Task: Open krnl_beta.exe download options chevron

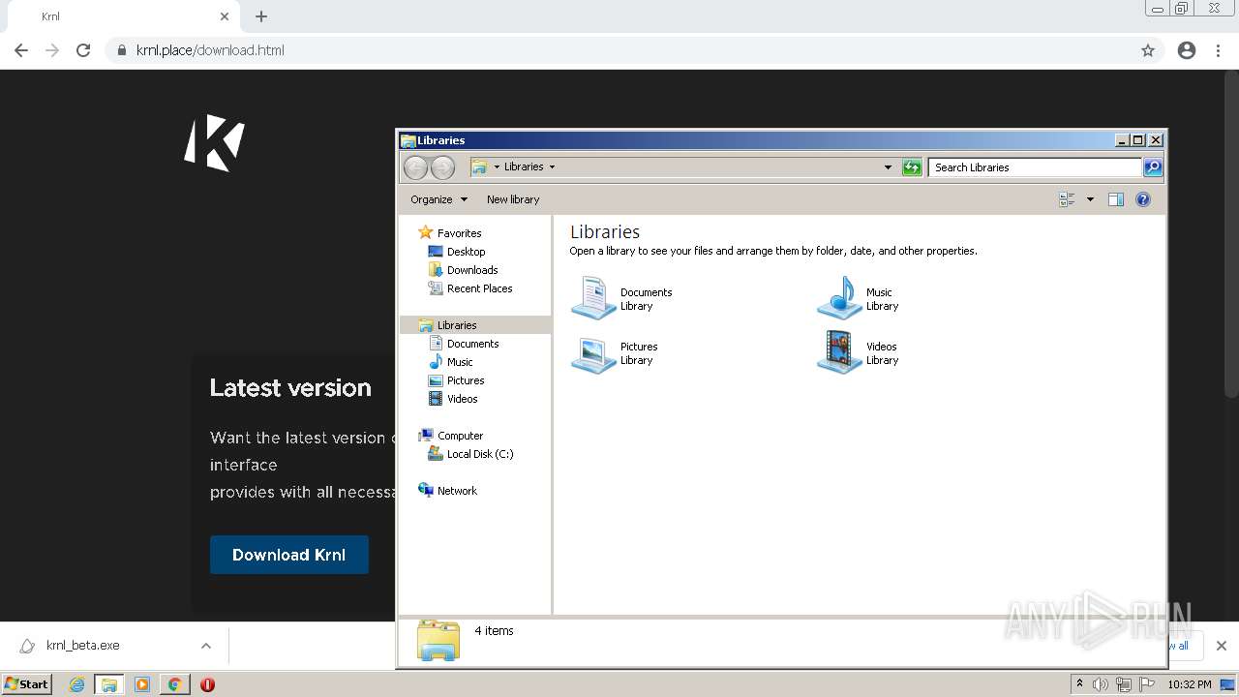Action: 206,646
